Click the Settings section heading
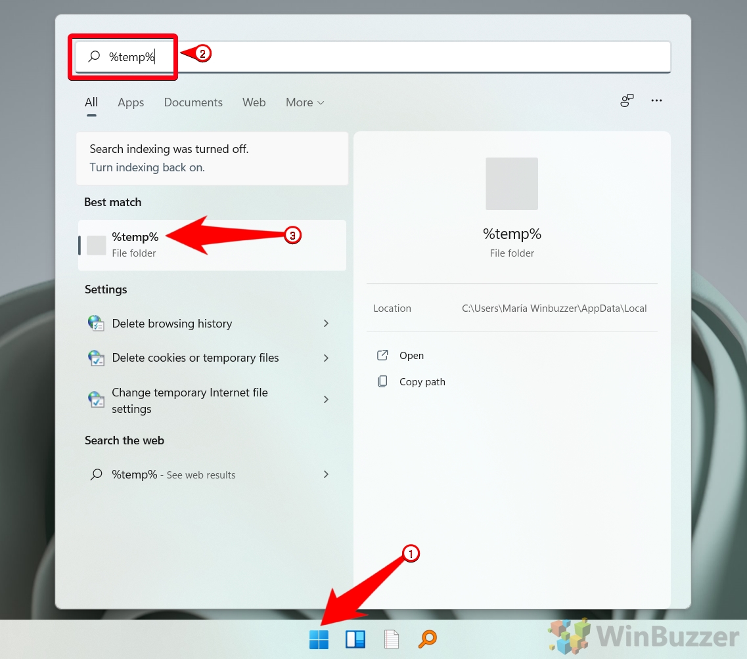This screenshot has width=747, height=659. (106, 289)
